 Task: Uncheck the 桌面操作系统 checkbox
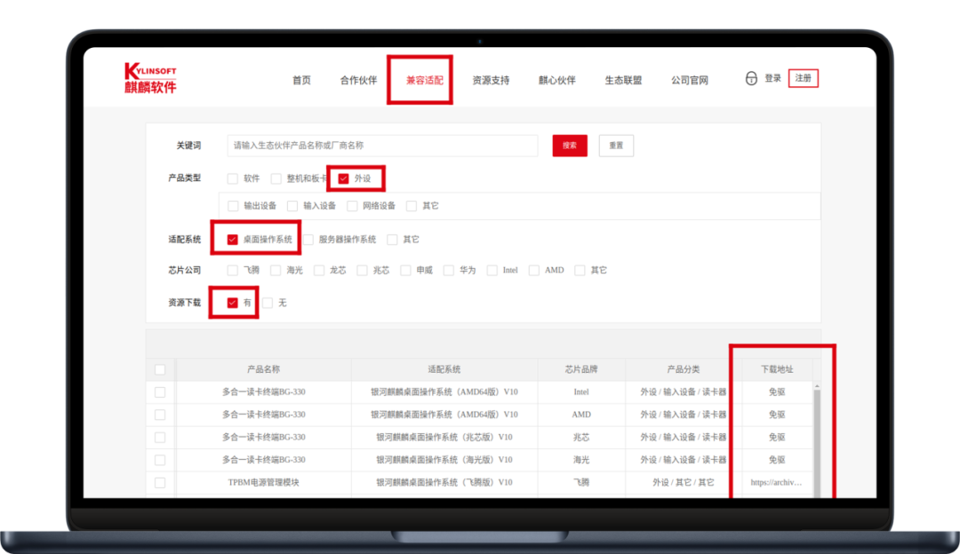pyautogui.click(x=233, y=240)
